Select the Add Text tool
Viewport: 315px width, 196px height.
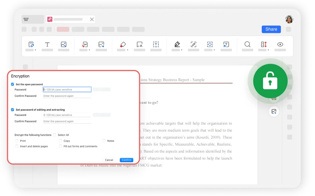[47, 44]
